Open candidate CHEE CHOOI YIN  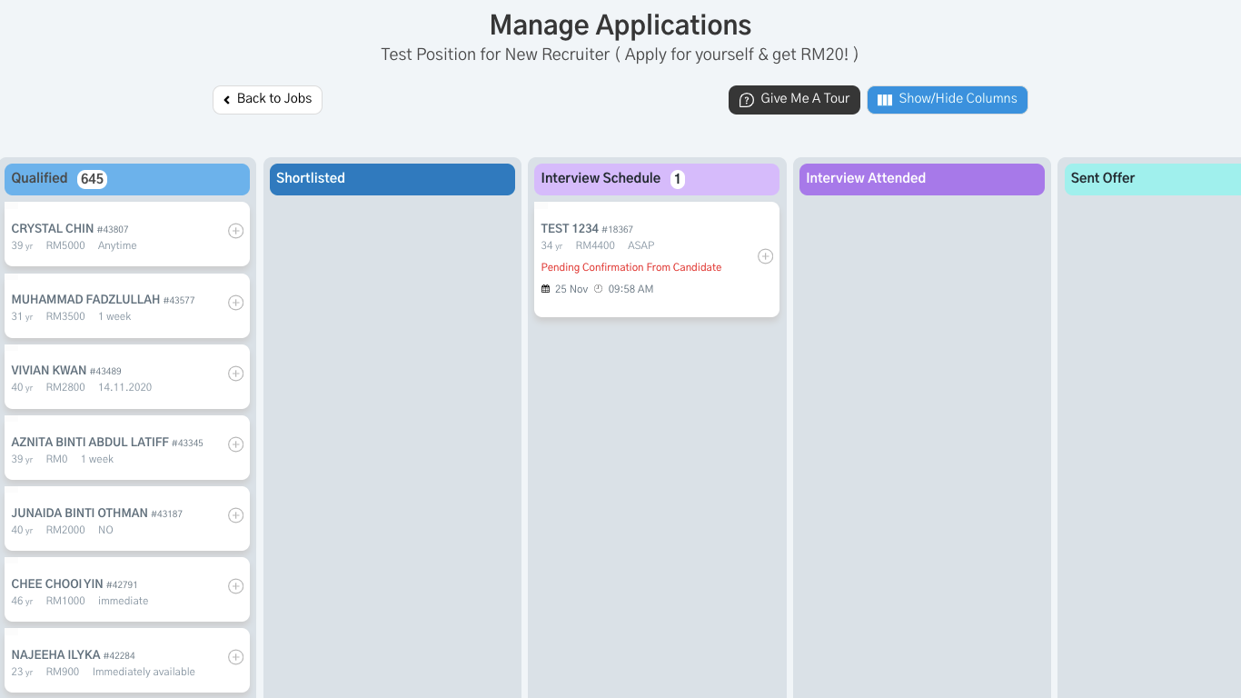tap(57, 584)
